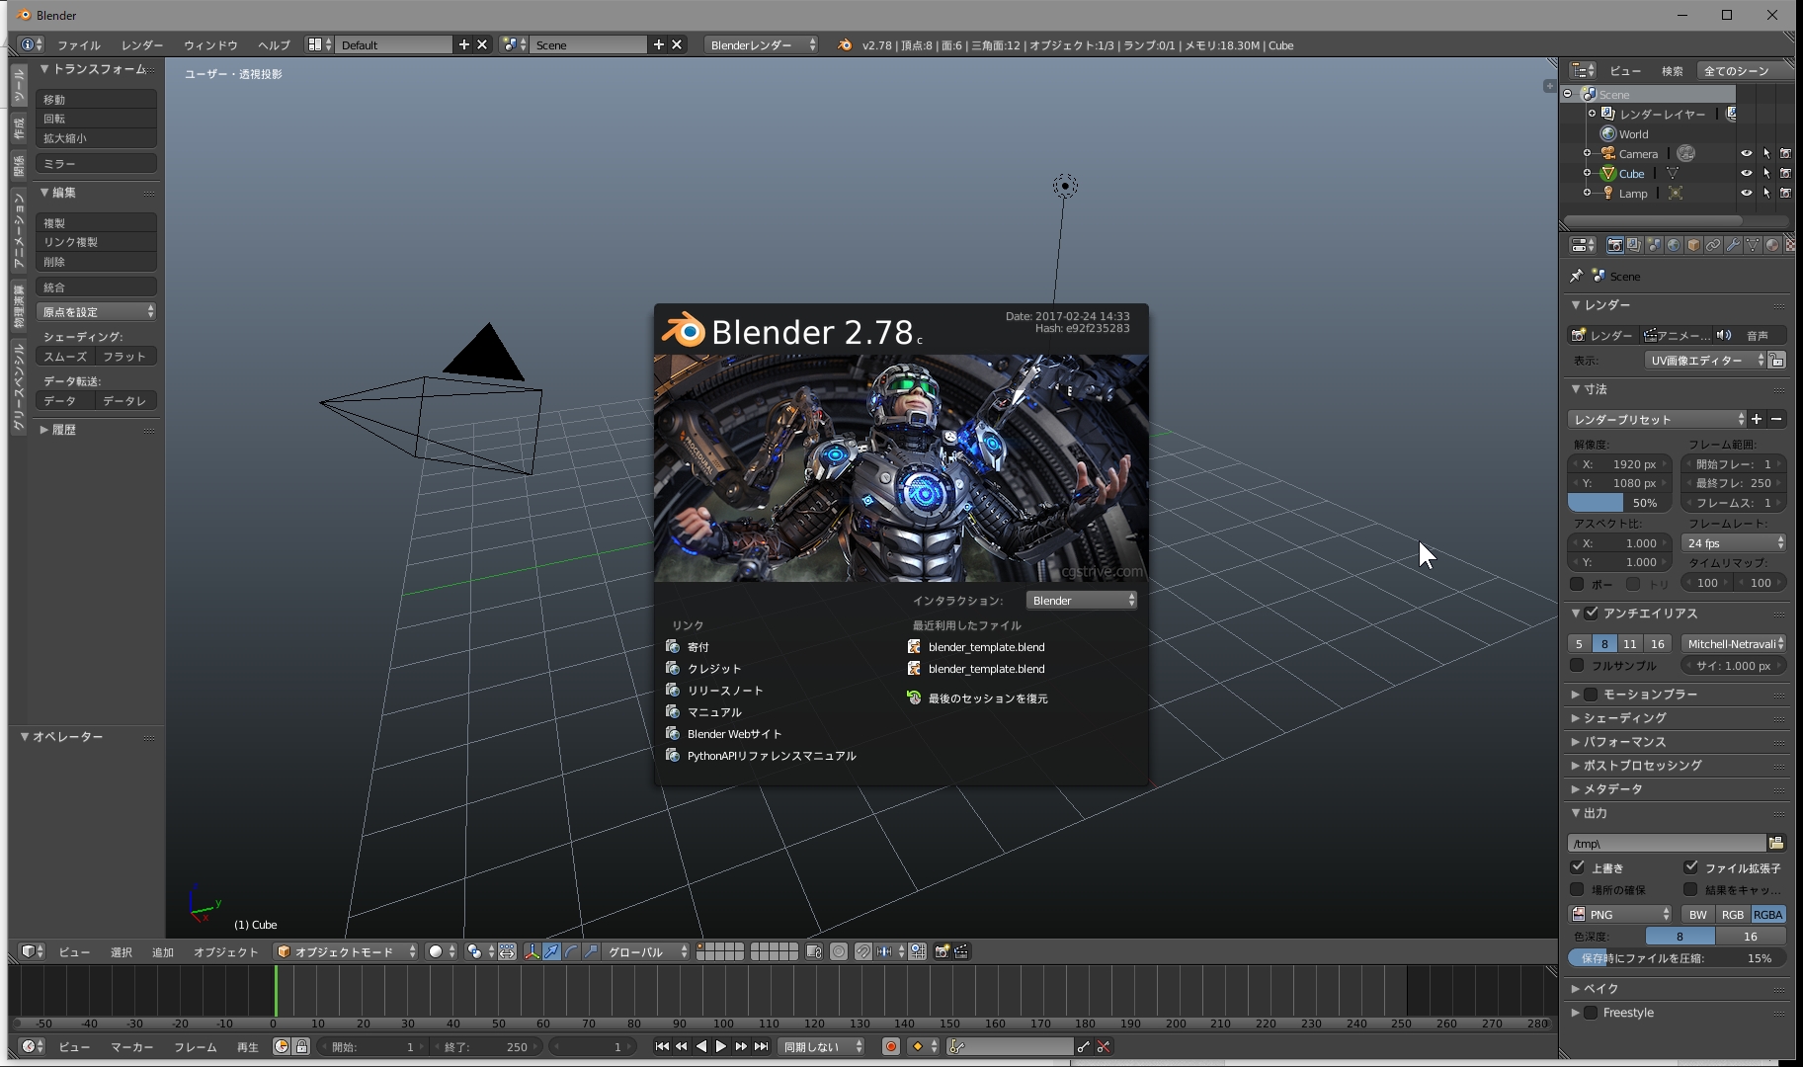Open the リリースノート link on splash
The image size is (1803, 1067).
724,691
